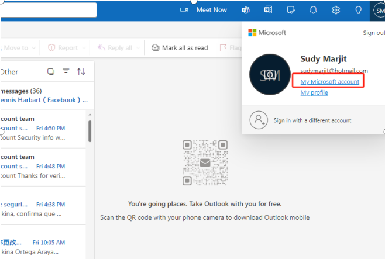The image size is (385, 259).
Task: Open the OneNote feed icon
Action: tap(268, 10)
